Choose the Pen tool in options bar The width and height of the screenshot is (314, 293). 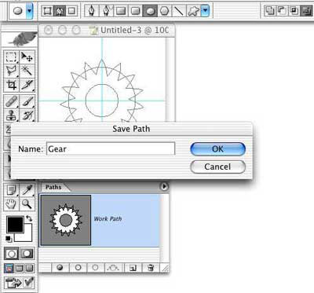coord(92,11)
